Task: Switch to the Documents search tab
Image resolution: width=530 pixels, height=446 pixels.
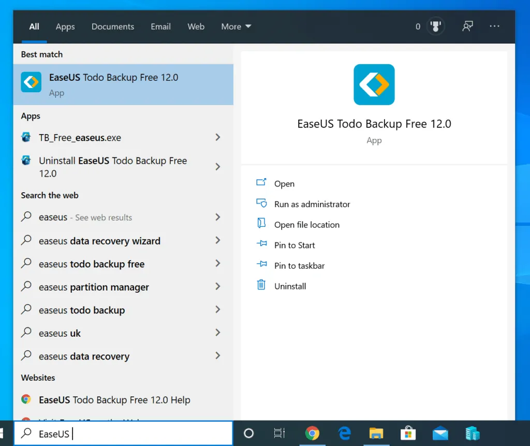Action: coord(112,26)
